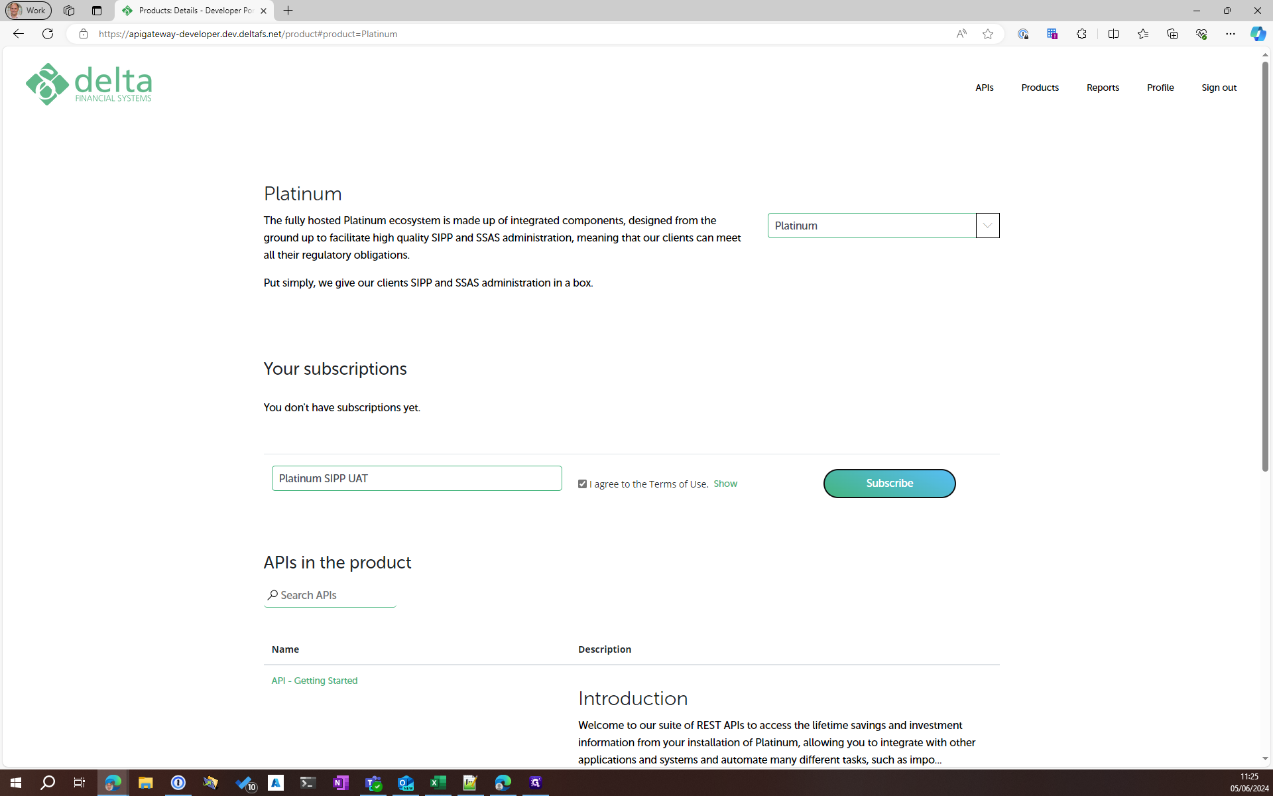Open Task View on taskbar
This screenshot has width=1273, height=796.
[80, 783]
